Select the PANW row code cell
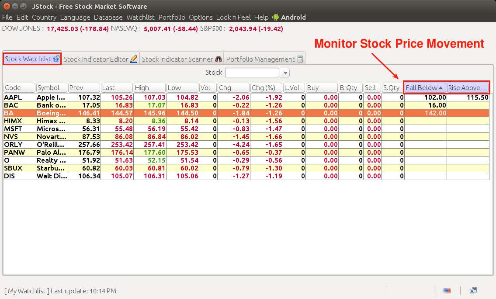 coord(20,153)
